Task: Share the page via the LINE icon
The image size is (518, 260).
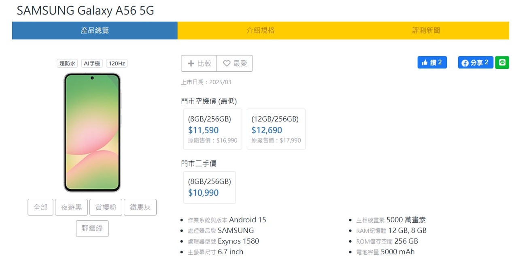Action: click(502, 62)
